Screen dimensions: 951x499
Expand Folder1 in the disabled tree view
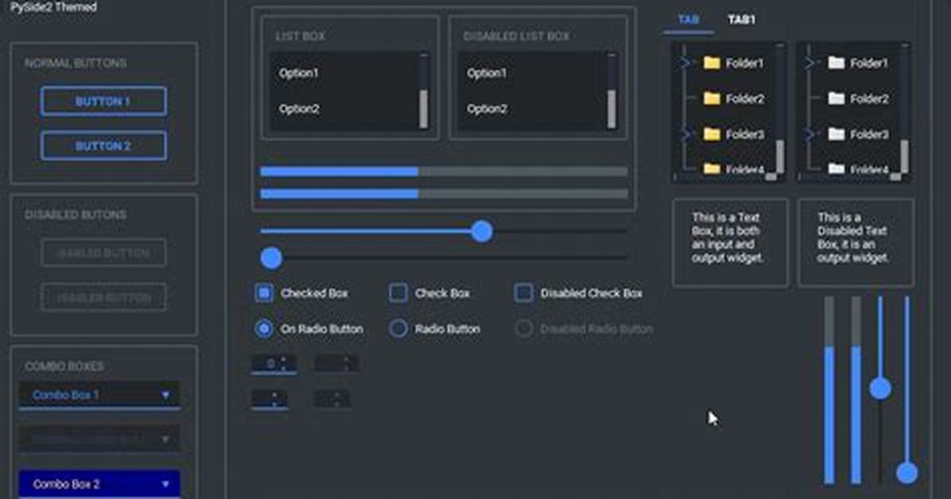[x=809, y=63]
